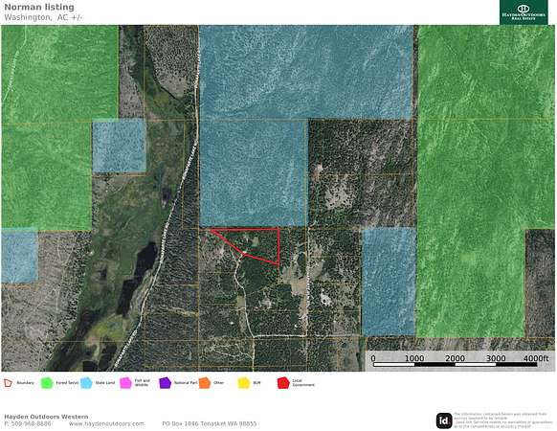
Task: Click the orange Other legend icon
Action: (x=205, y=383)
